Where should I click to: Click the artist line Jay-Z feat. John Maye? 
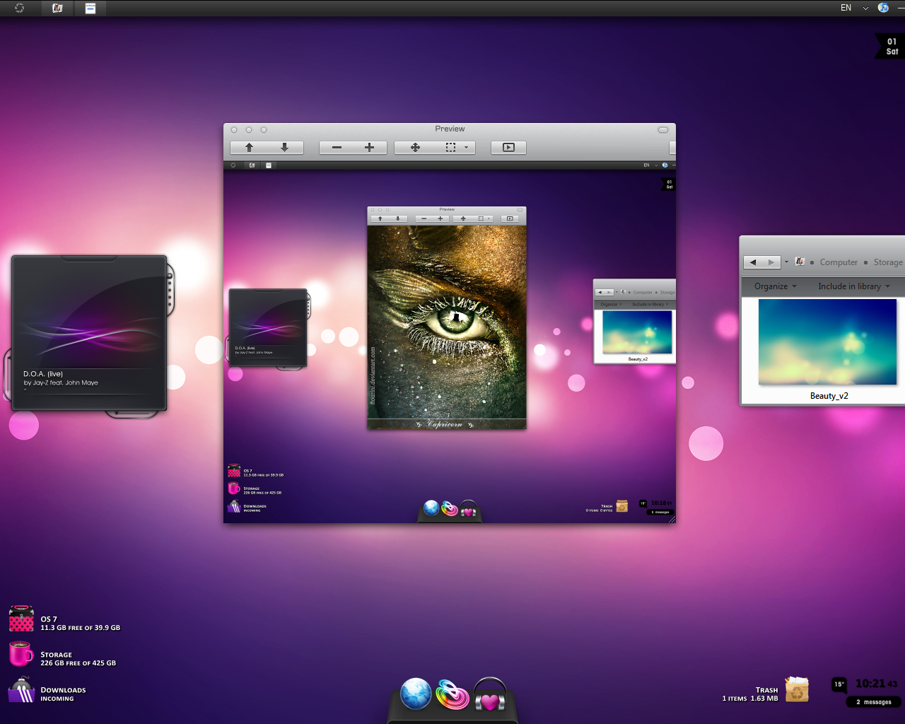[61, 383]
